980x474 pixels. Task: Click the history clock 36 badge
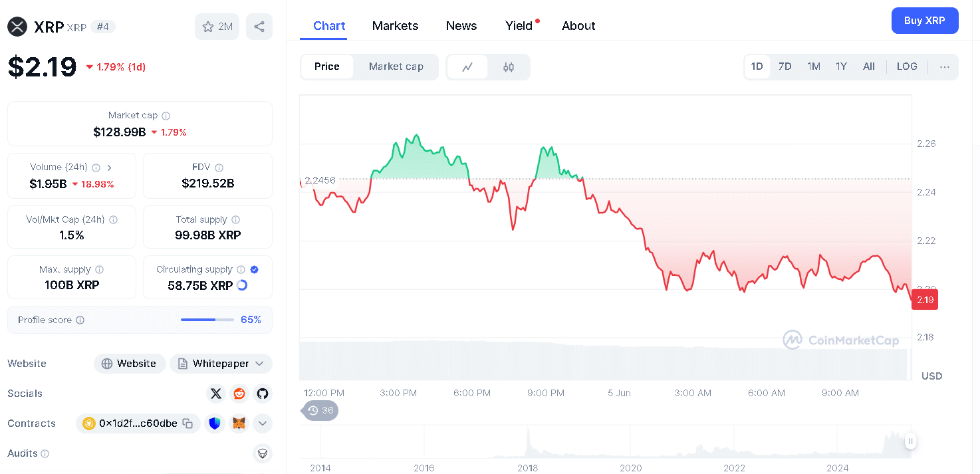[320, 410]
